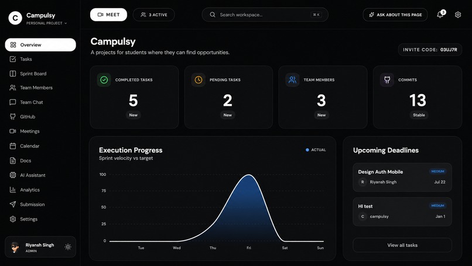The image size is (472, 266).
Task: Click Riyansh Singh profile avatar
Action: pos(15,247)
